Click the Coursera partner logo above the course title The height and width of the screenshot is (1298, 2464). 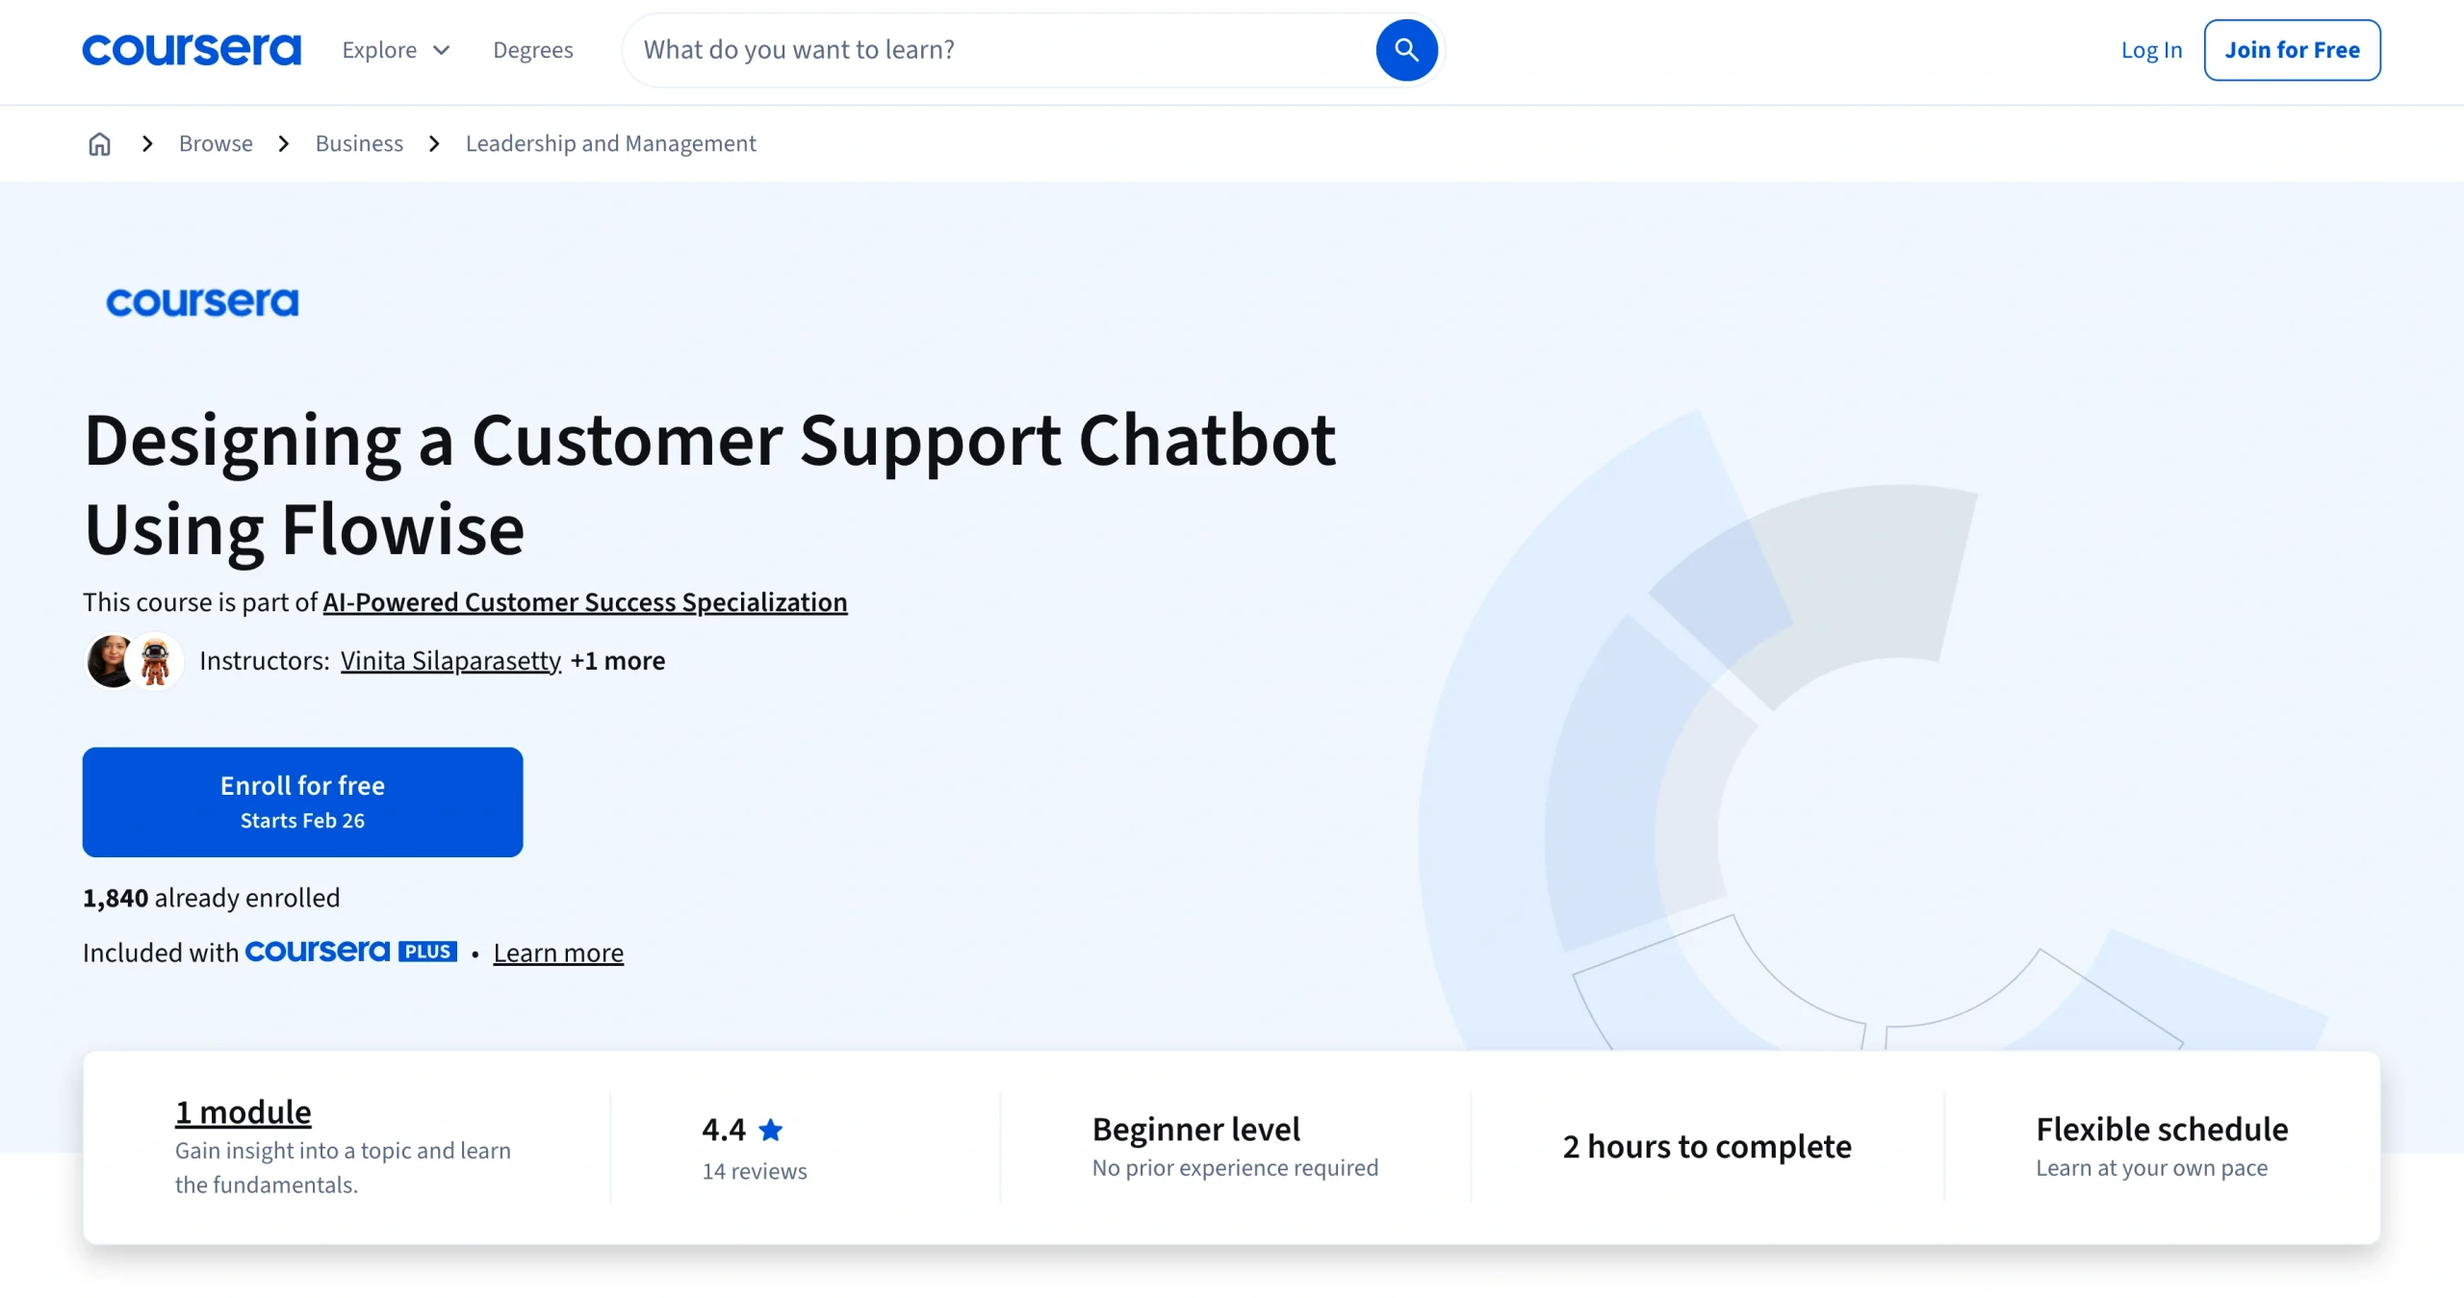pos(202,302)
